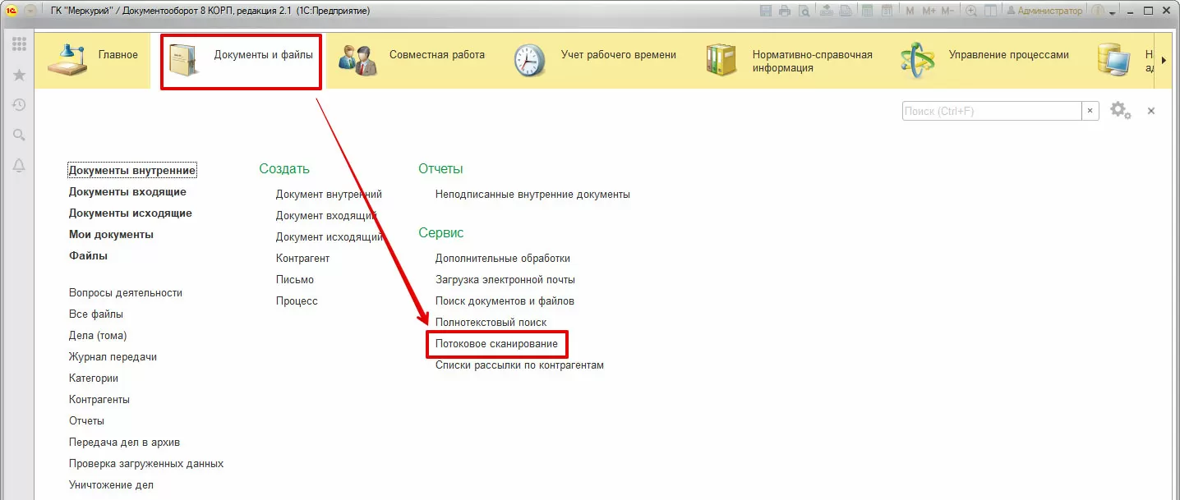Create a new Процесс

(297, 301)
